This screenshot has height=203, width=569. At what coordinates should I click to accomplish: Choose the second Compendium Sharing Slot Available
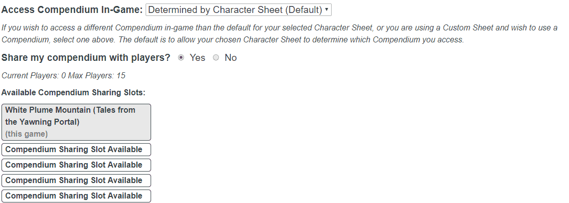coord(76,165)
